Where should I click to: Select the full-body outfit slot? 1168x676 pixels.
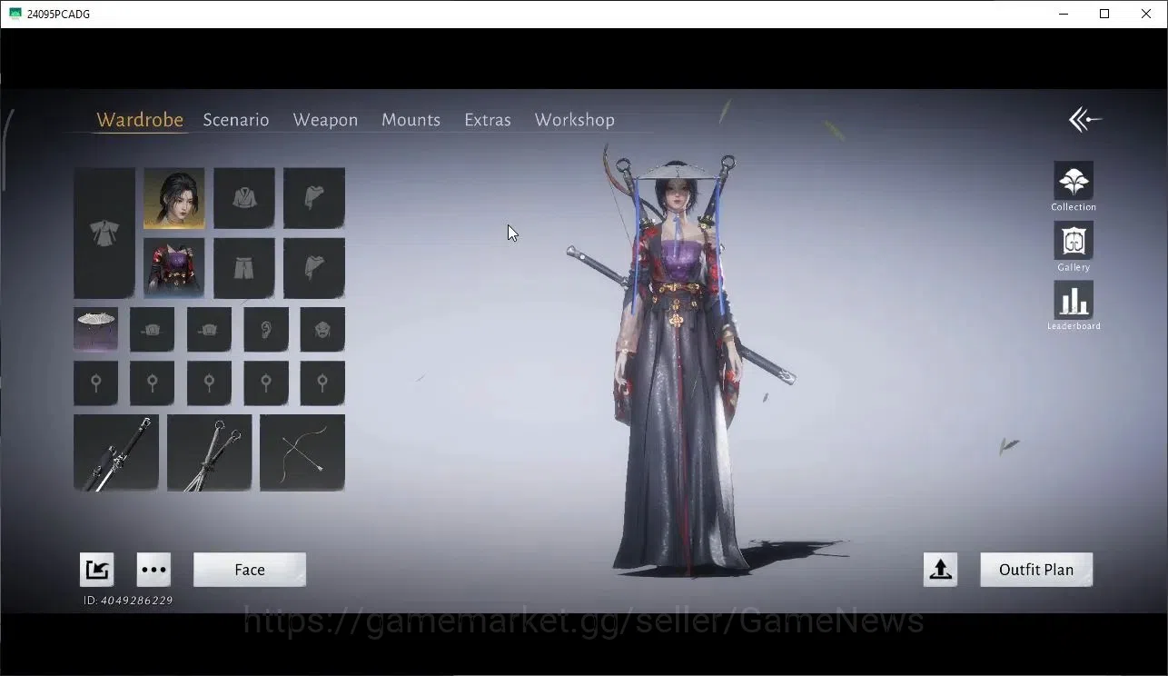pos(104,233)
